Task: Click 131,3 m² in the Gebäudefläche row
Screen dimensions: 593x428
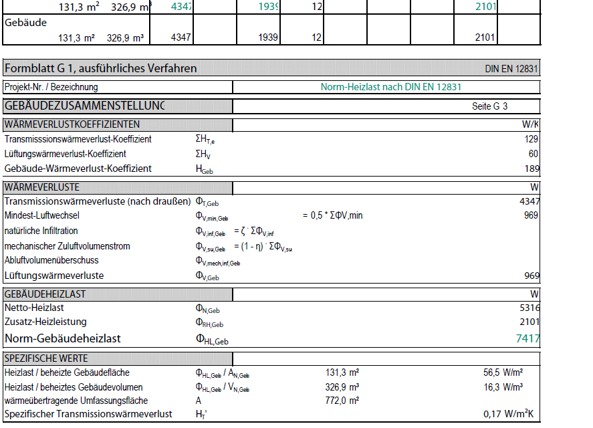Action: pos(342,372)
